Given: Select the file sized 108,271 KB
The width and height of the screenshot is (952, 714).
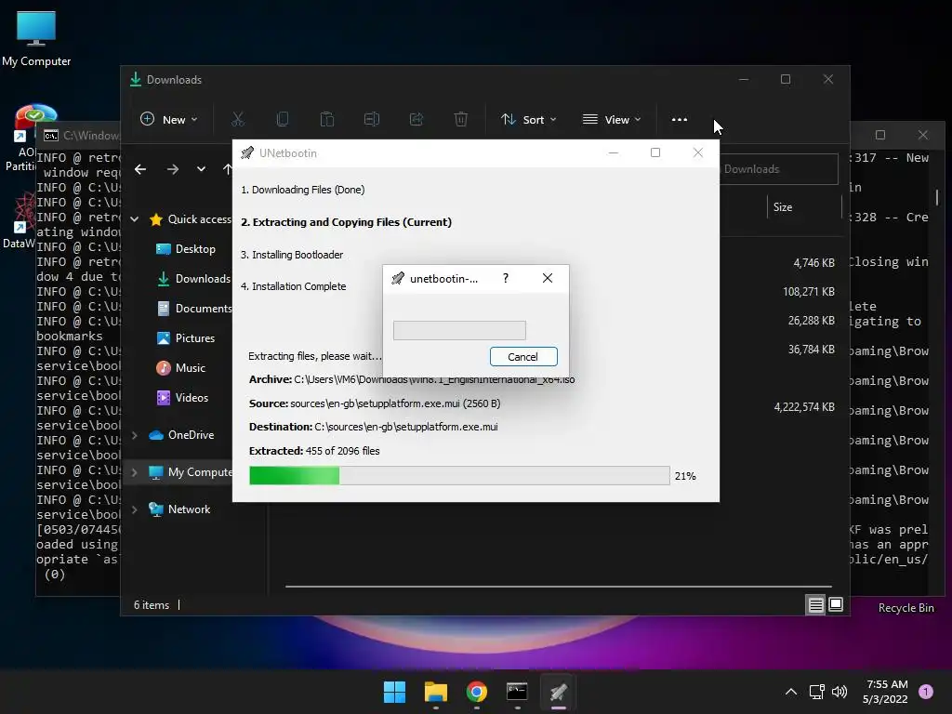Looking at the screenshot, I should tap(808, 291).
